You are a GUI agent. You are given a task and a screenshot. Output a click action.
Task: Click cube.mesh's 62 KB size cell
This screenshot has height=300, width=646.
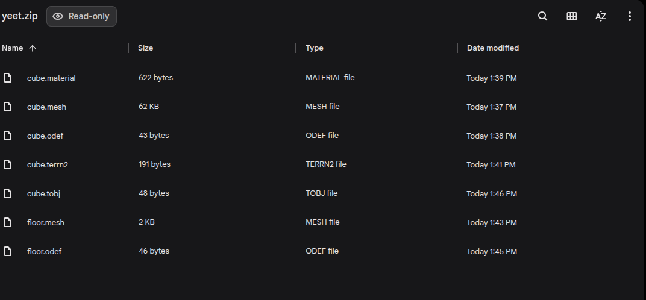149,107
